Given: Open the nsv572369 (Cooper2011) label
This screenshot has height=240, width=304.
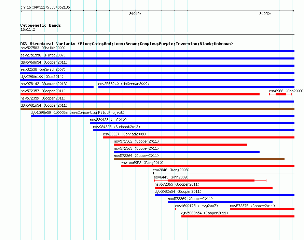Looking at the screenshot, I should tap(190, 199).
